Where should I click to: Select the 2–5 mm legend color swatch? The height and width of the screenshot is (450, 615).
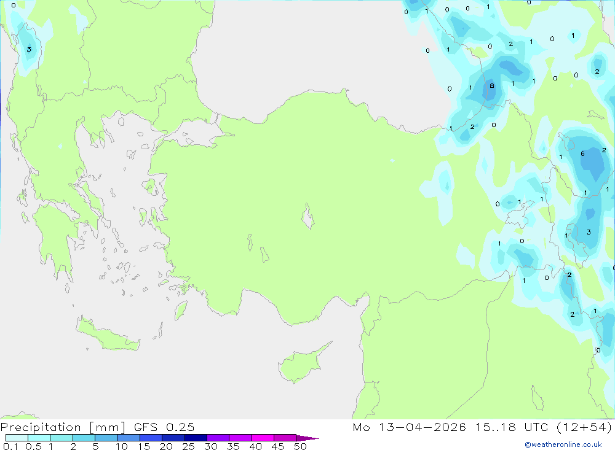point(84,438)
